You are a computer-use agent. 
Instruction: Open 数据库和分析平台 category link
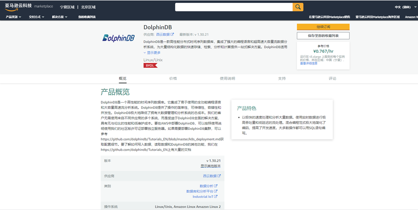pyautogui.click(x=200, y=191)
